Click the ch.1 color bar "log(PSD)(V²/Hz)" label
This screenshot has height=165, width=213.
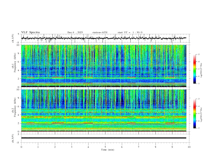[x=201, y=70]
